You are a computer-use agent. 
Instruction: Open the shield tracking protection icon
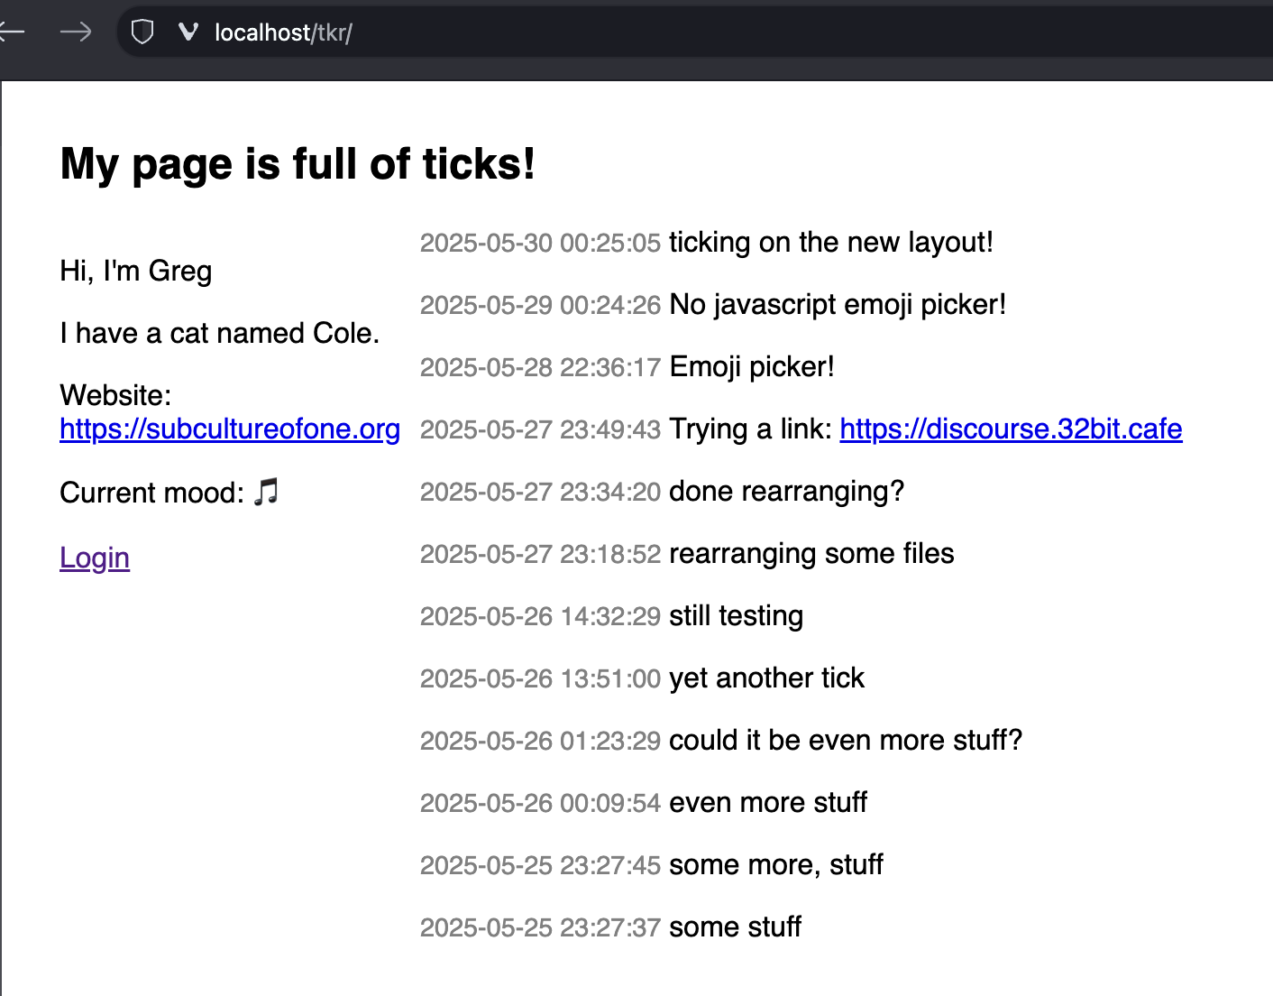click(142, 32)
